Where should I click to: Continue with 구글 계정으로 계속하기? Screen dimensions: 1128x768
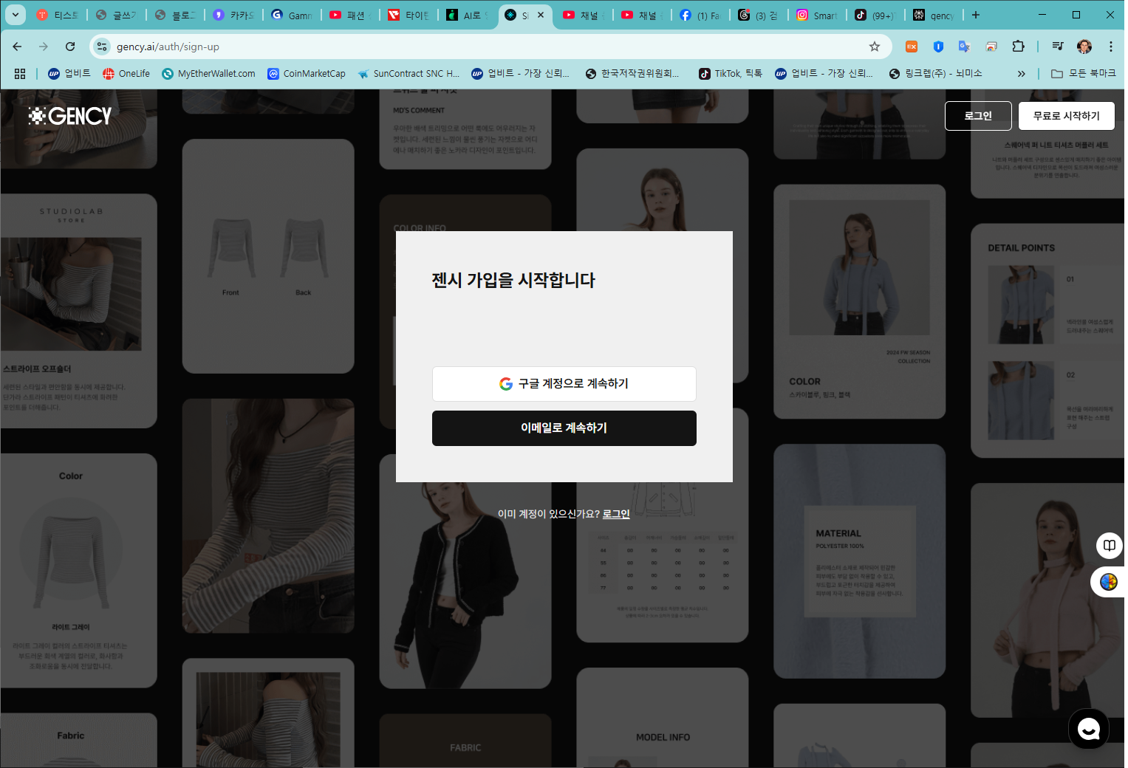coord(564,384)
